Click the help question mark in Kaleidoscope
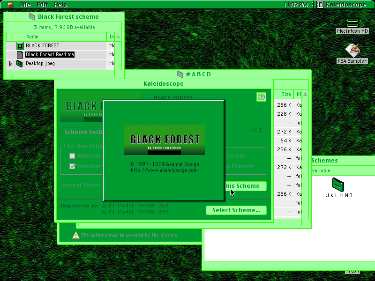 (x=261, y=97)
